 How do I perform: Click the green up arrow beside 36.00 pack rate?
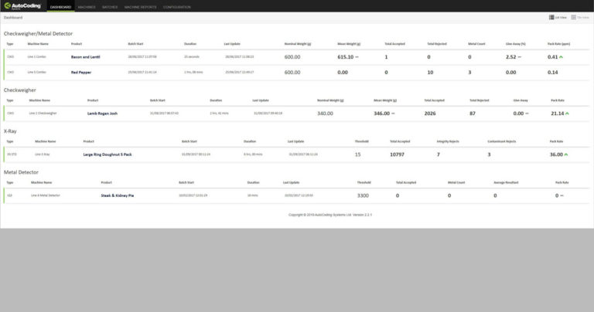[566, 154]
